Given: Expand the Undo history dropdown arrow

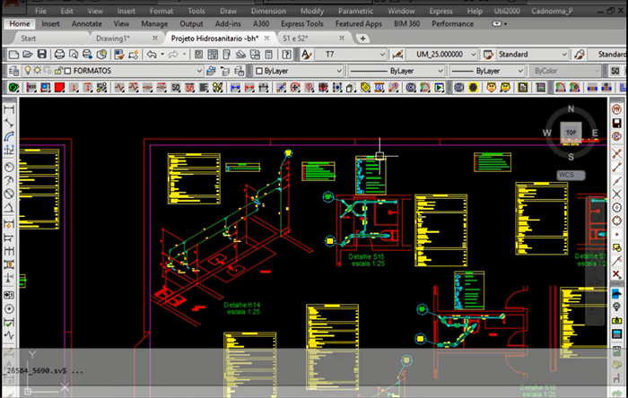Looking at the screenshot, I should click(x=162, y=55).
